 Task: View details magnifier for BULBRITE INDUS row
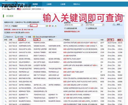coord(6,101)
